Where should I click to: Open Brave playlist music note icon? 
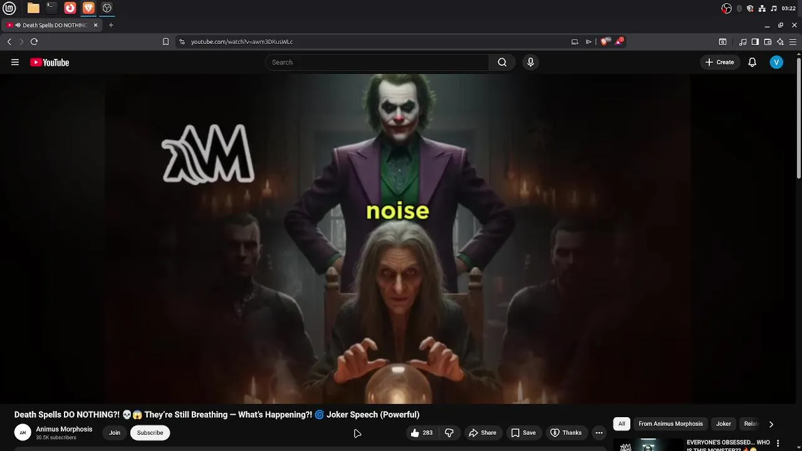(x=742, y=42)
